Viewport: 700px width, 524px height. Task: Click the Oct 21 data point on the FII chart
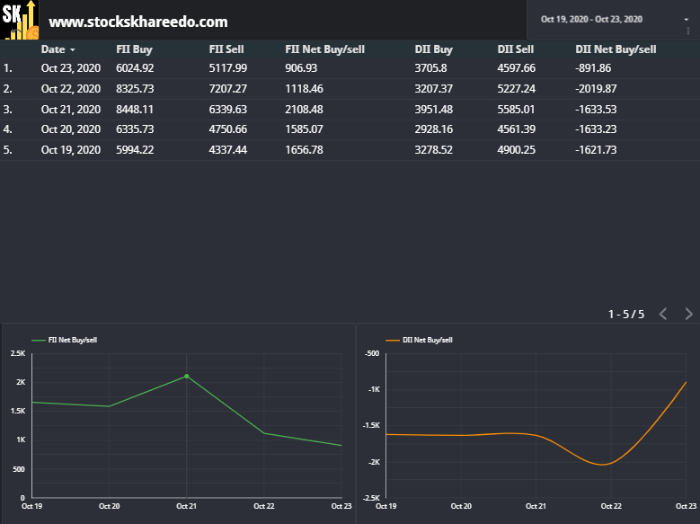coord(187,376)
